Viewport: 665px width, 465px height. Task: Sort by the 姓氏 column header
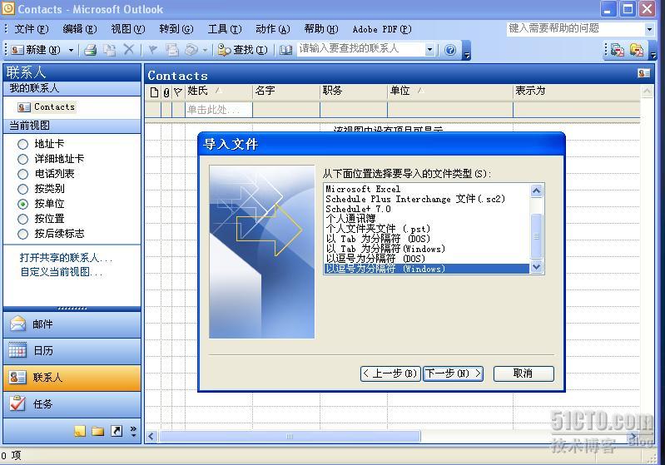(219, 91)
